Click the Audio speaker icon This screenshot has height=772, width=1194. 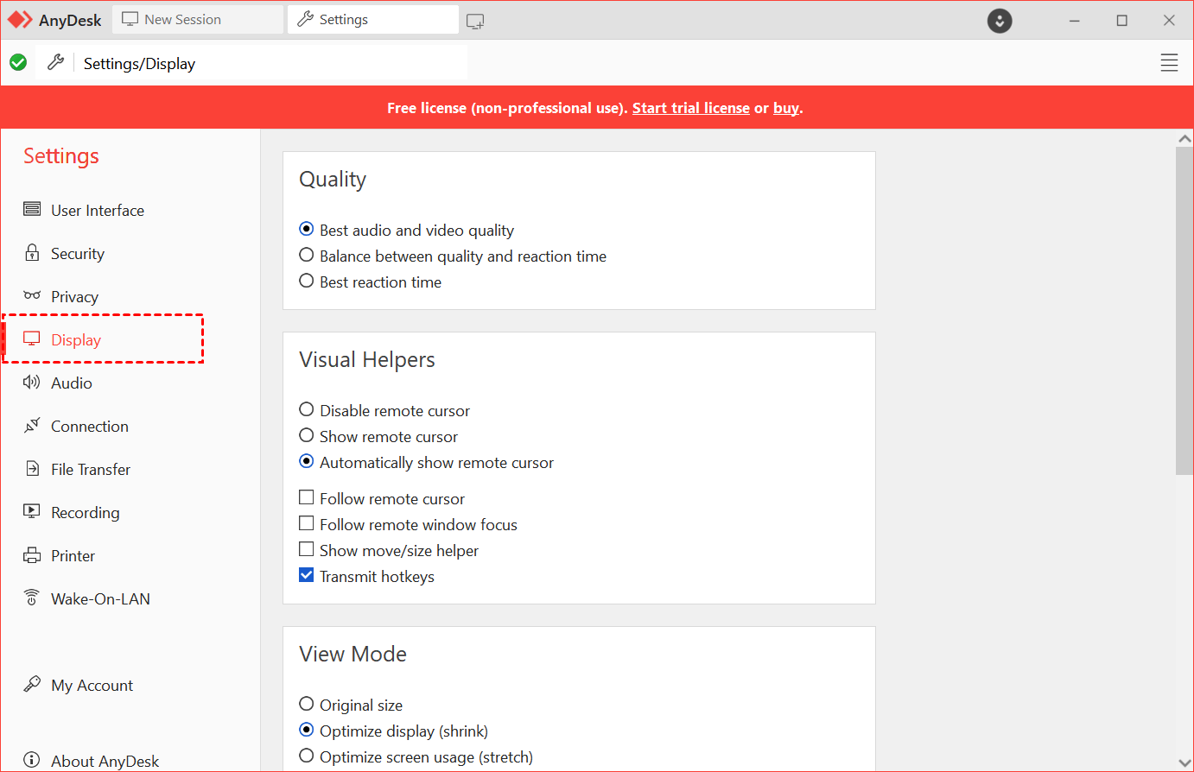32,382
